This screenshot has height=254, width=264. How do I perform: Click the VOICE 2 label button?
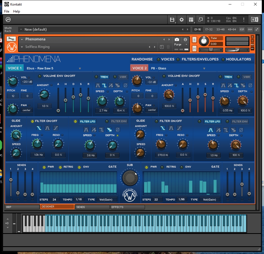tap(139, 68)
